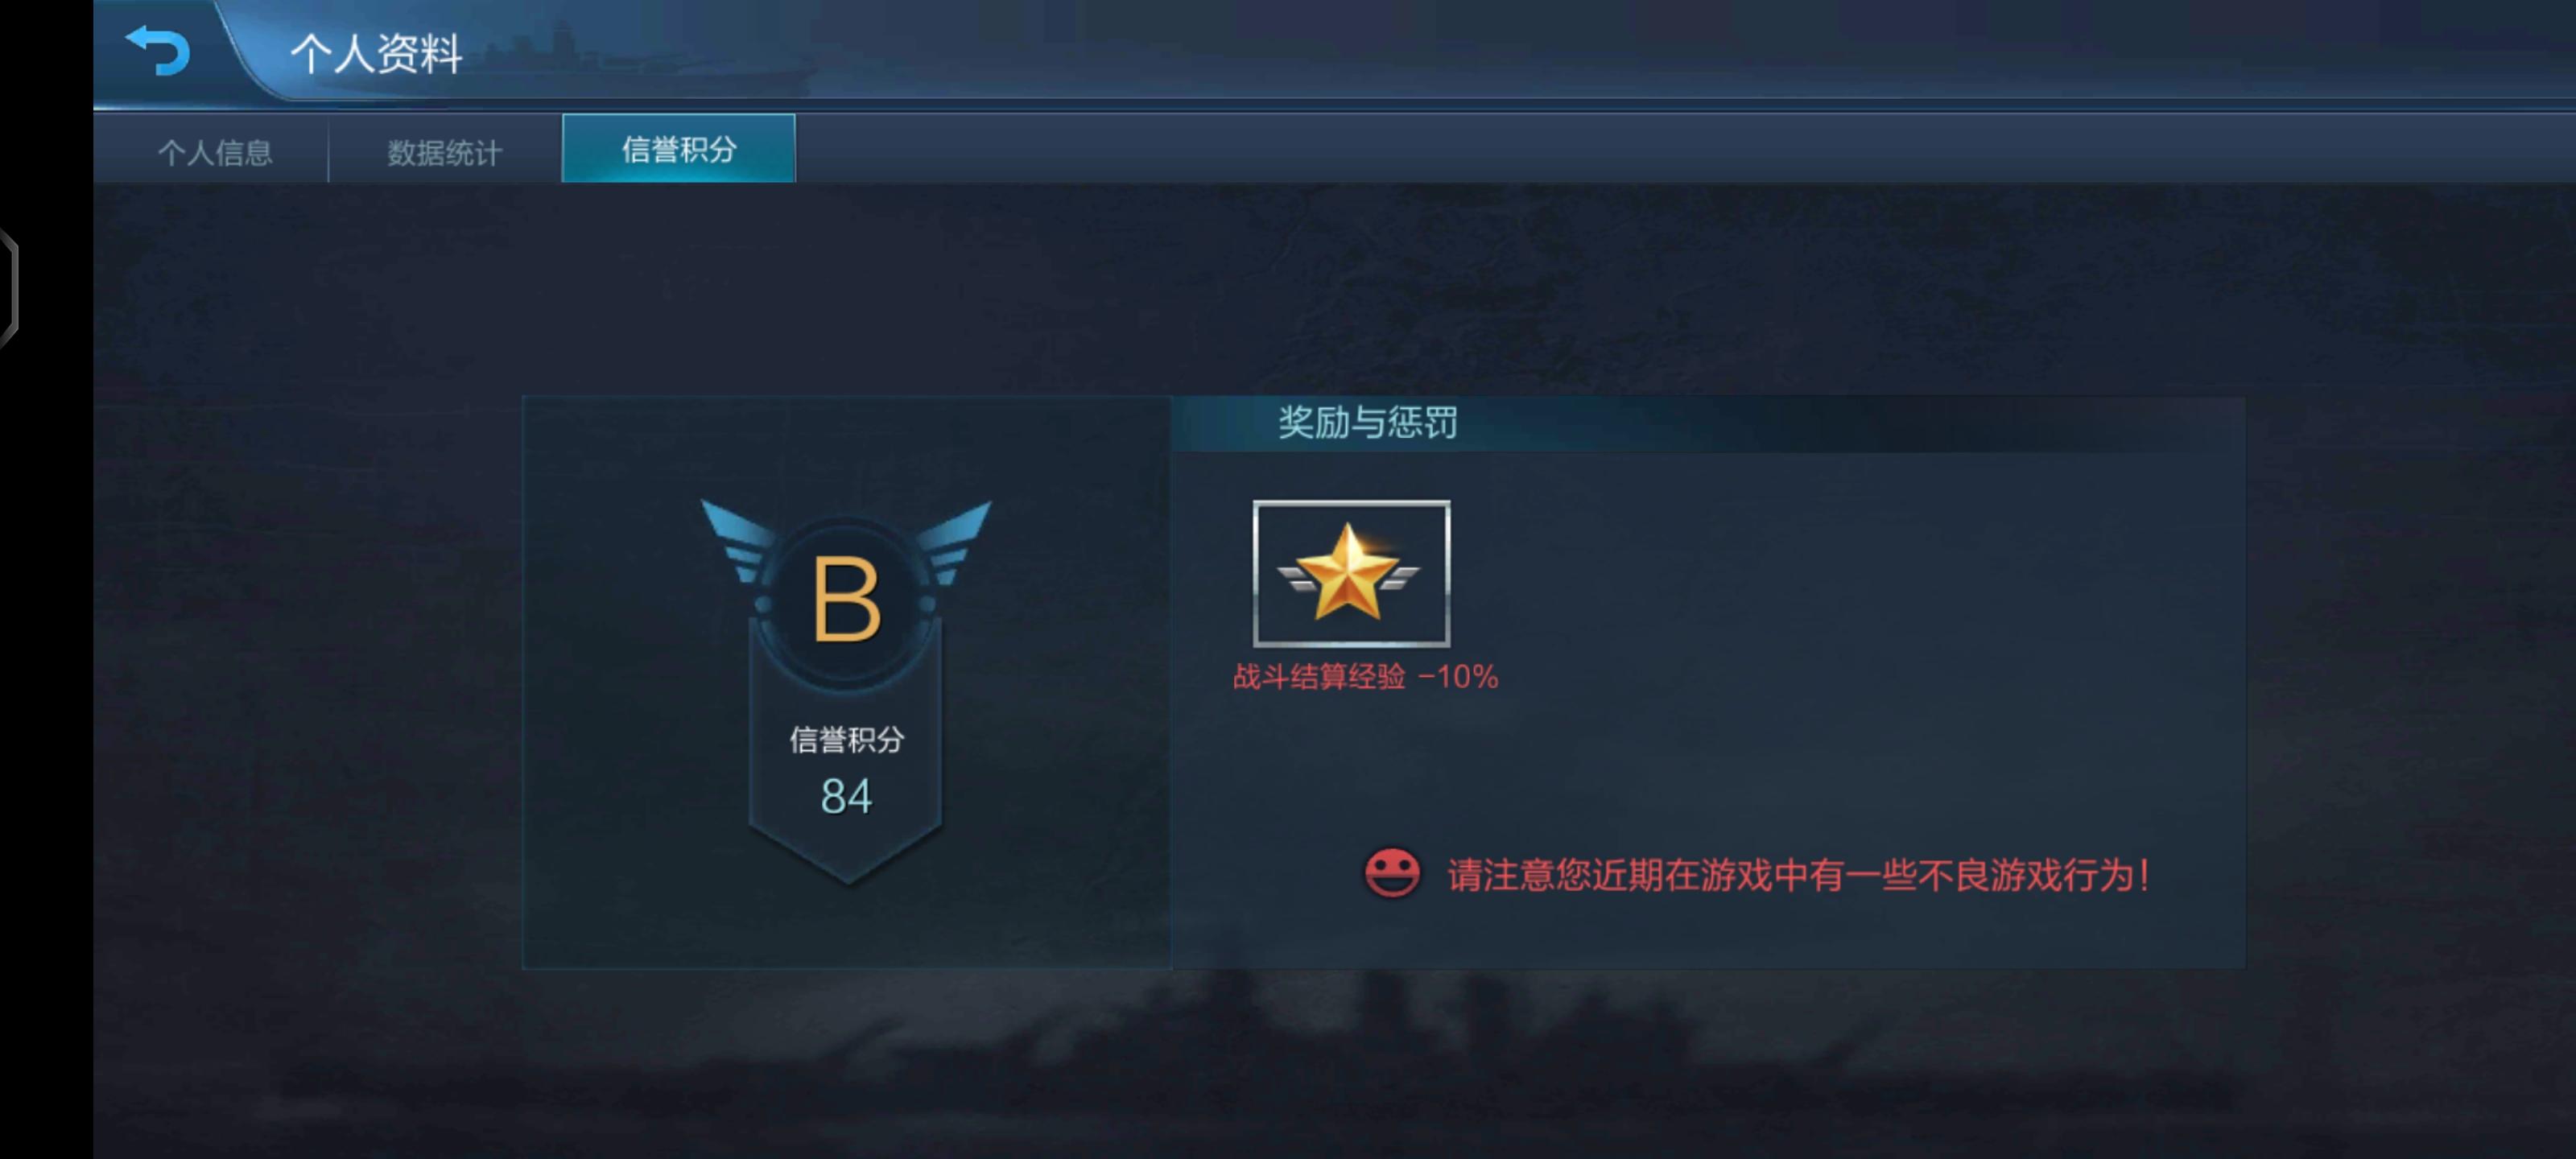The height and width of the screenshot is (1159, 2576).
Task: Click the shield pennant below the B emblem
Action: (846, 780)
